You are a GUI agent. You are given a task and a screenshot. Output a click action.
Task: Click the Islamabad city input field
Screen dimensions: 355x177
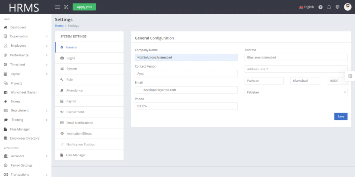305,81
